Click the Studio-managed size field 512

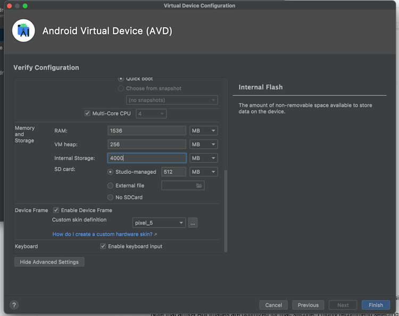pyautogui.click(x=173, y=172)
